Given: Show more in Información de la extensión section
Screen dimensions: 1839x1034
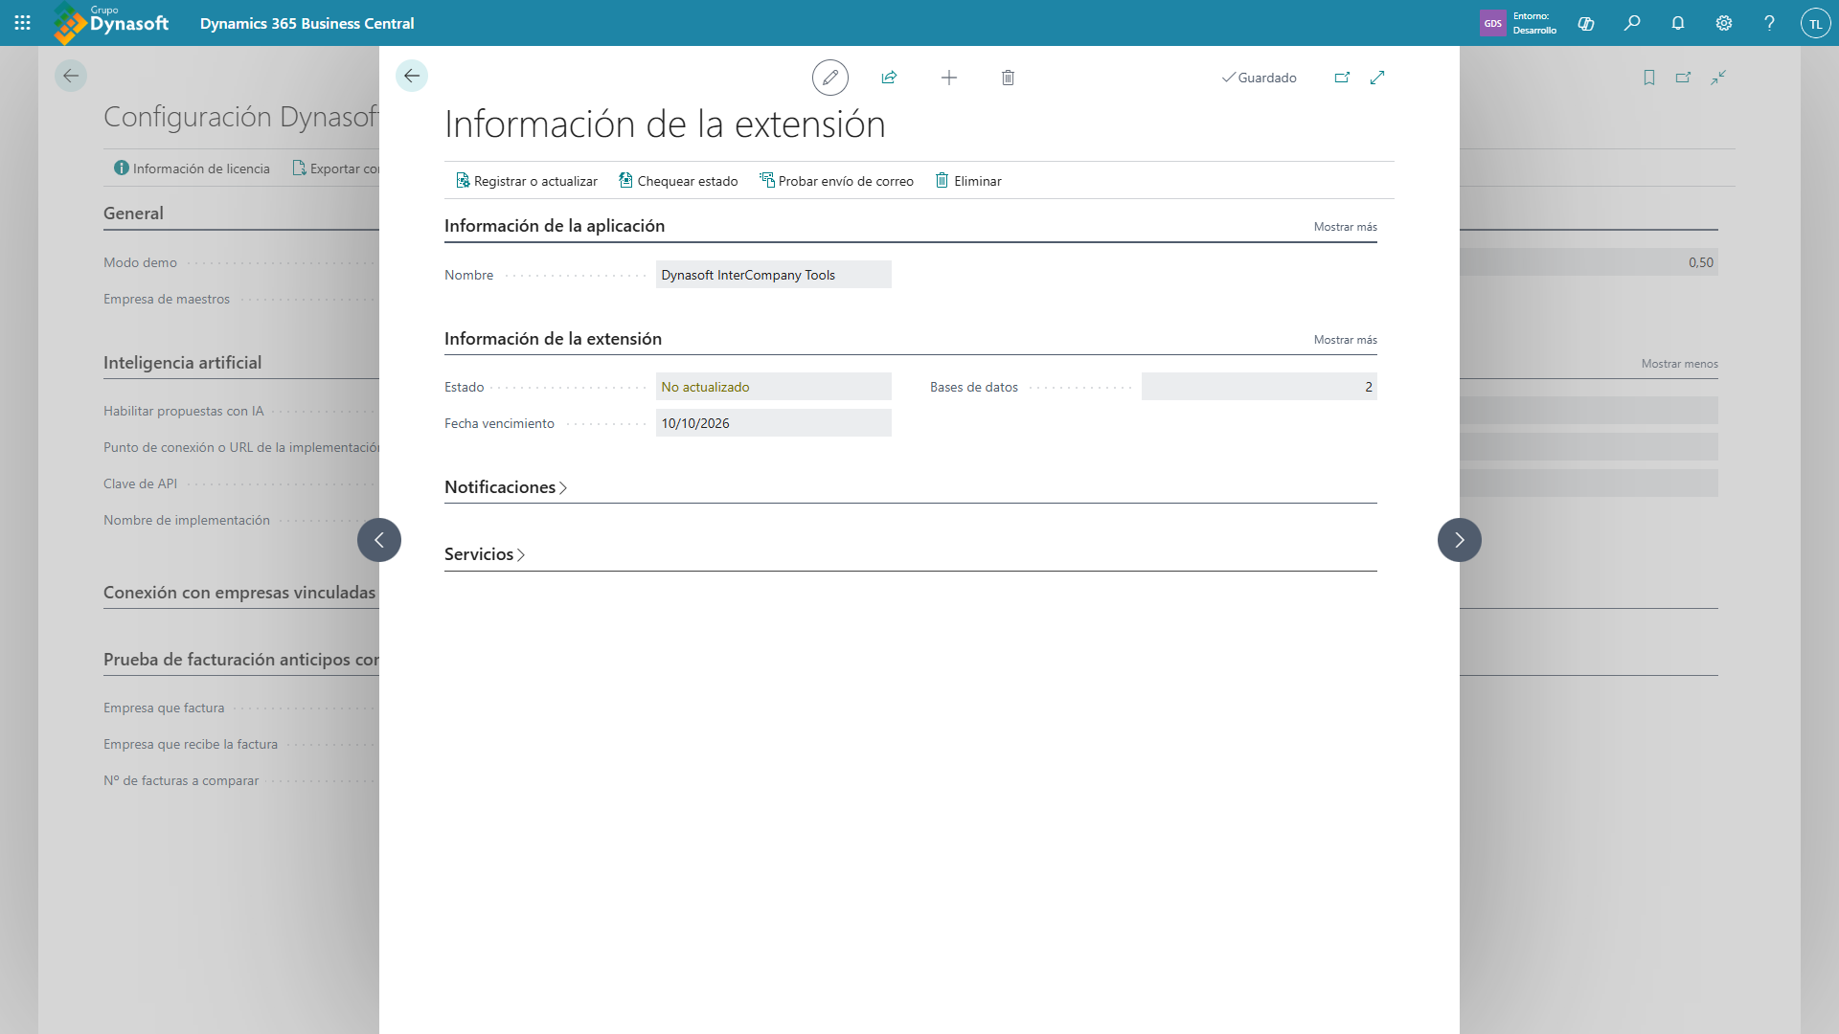Looking at the screenshot, I should (1345, 340).
